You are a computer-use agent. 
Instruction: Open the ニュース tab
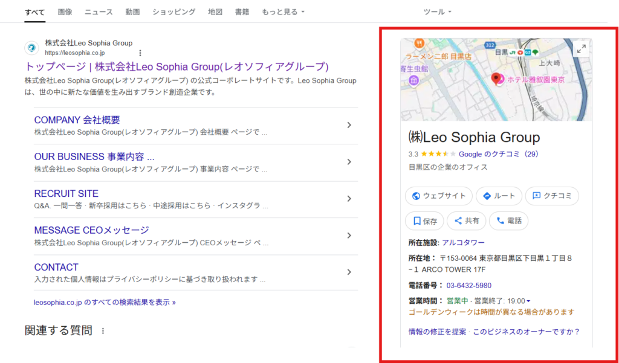[99, 12]
